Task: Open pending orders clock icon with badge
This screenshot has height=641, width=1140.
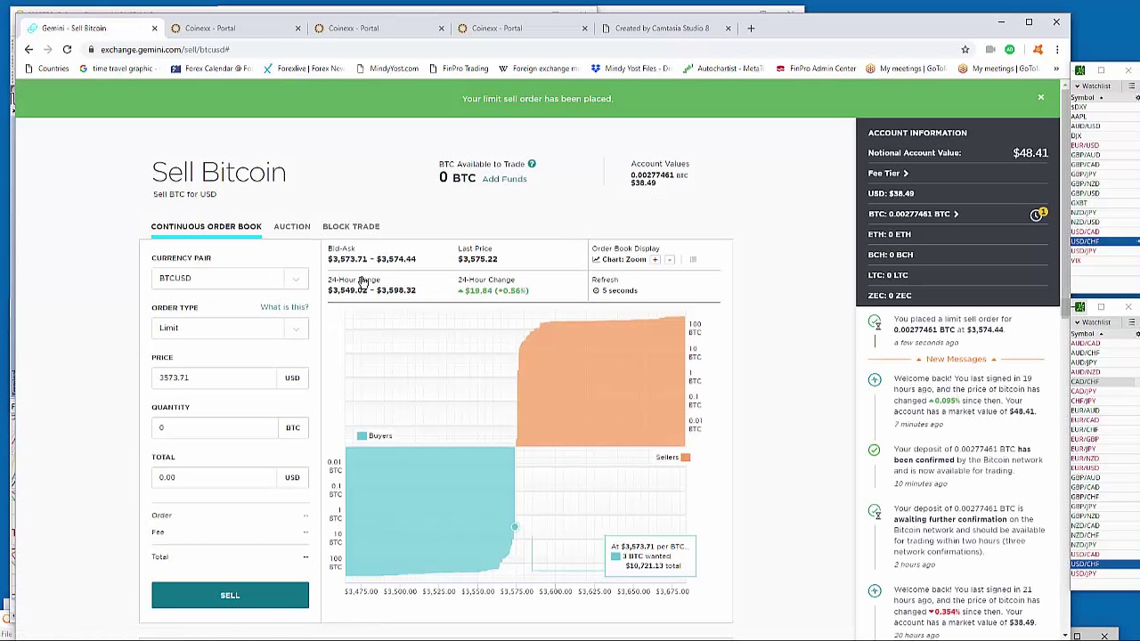Action: coord(1038,214)
